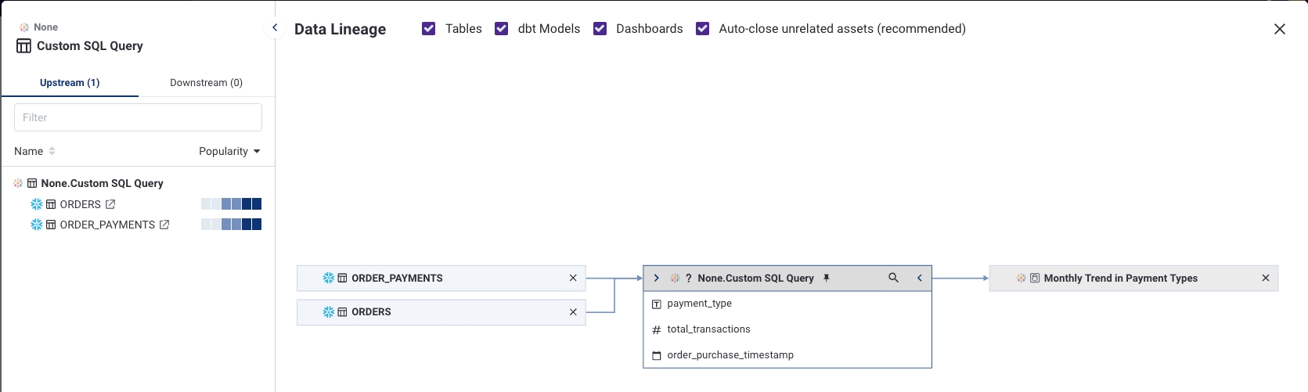Viewport: 1308px width, 392px height.
Task: Click pin icon on Custom SQL Query node
Action: pyautogui.click(x=826, y=278)
